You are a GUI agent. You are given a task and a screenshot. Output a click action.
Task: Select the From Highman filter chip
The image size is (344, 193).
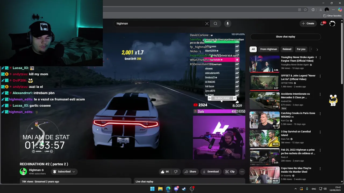[x=268, y=49]
